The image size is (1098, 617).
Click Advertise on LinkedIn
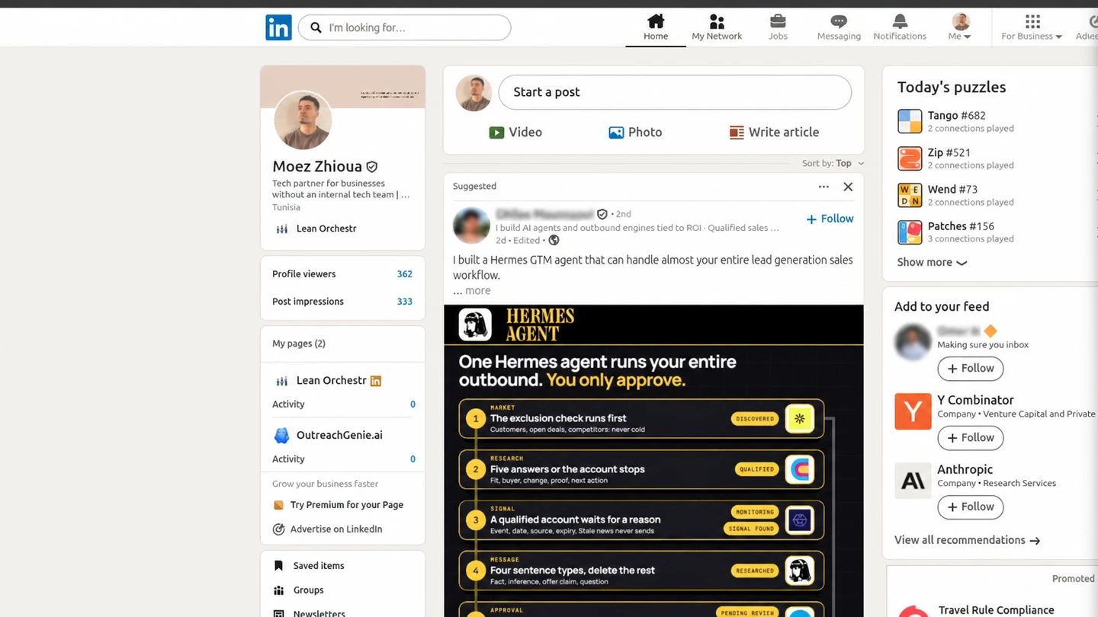328,529
